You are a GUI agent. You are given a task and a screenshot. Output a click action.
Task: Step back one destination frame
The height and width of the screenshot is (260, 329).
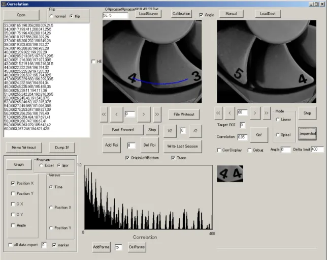pos(229,113)
